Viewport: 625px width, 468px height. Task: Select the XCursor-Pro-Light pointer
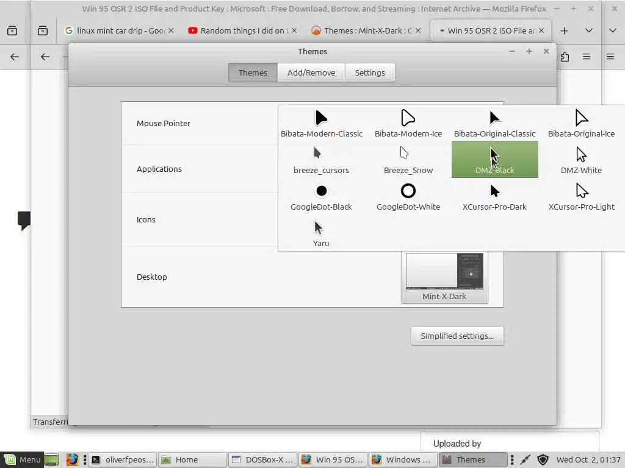click(581, 197)
